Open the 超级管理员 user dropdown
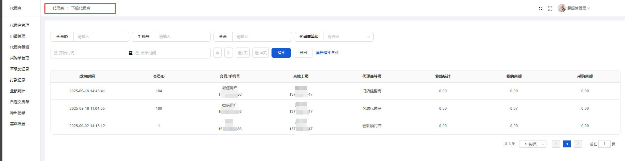The height and width of the screenshot is (161, 625). (x=578, y=8)
